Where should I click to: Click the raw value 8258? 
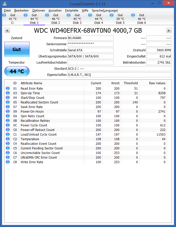tap(162, 93)
